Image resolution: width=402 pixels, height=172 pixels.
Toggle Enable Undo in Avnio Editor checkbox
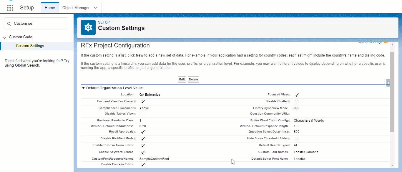pos(143,145)
